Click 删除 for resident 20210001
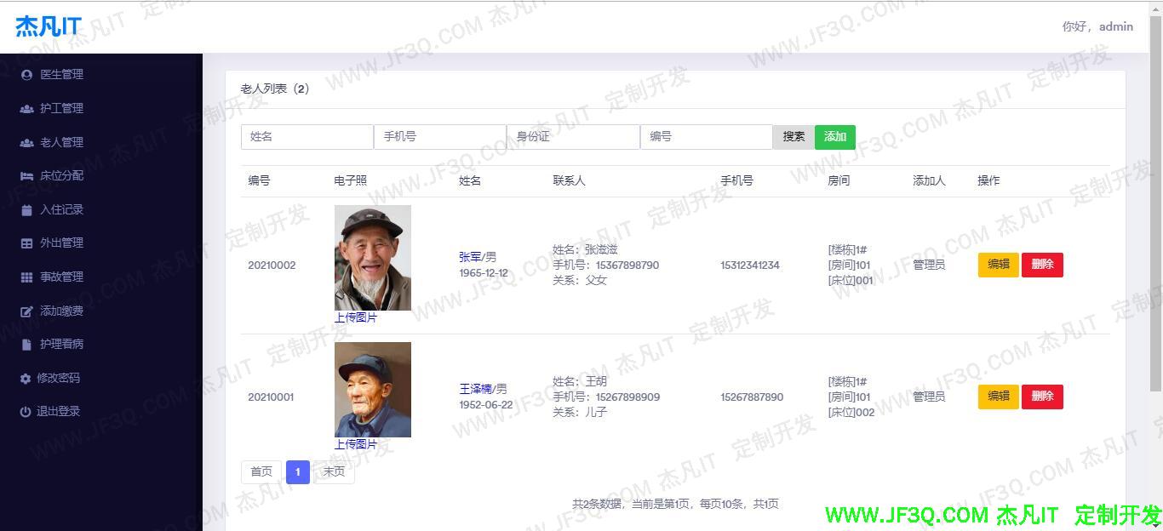Screen dimensions: 1163x531 (x=1042, y=397)
